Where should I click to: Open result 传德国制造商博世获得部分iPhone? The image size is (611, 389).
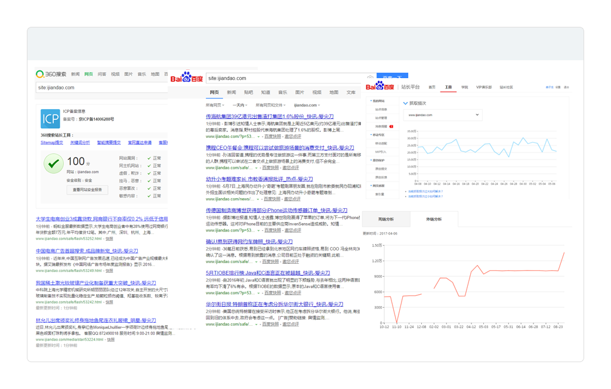276,210
